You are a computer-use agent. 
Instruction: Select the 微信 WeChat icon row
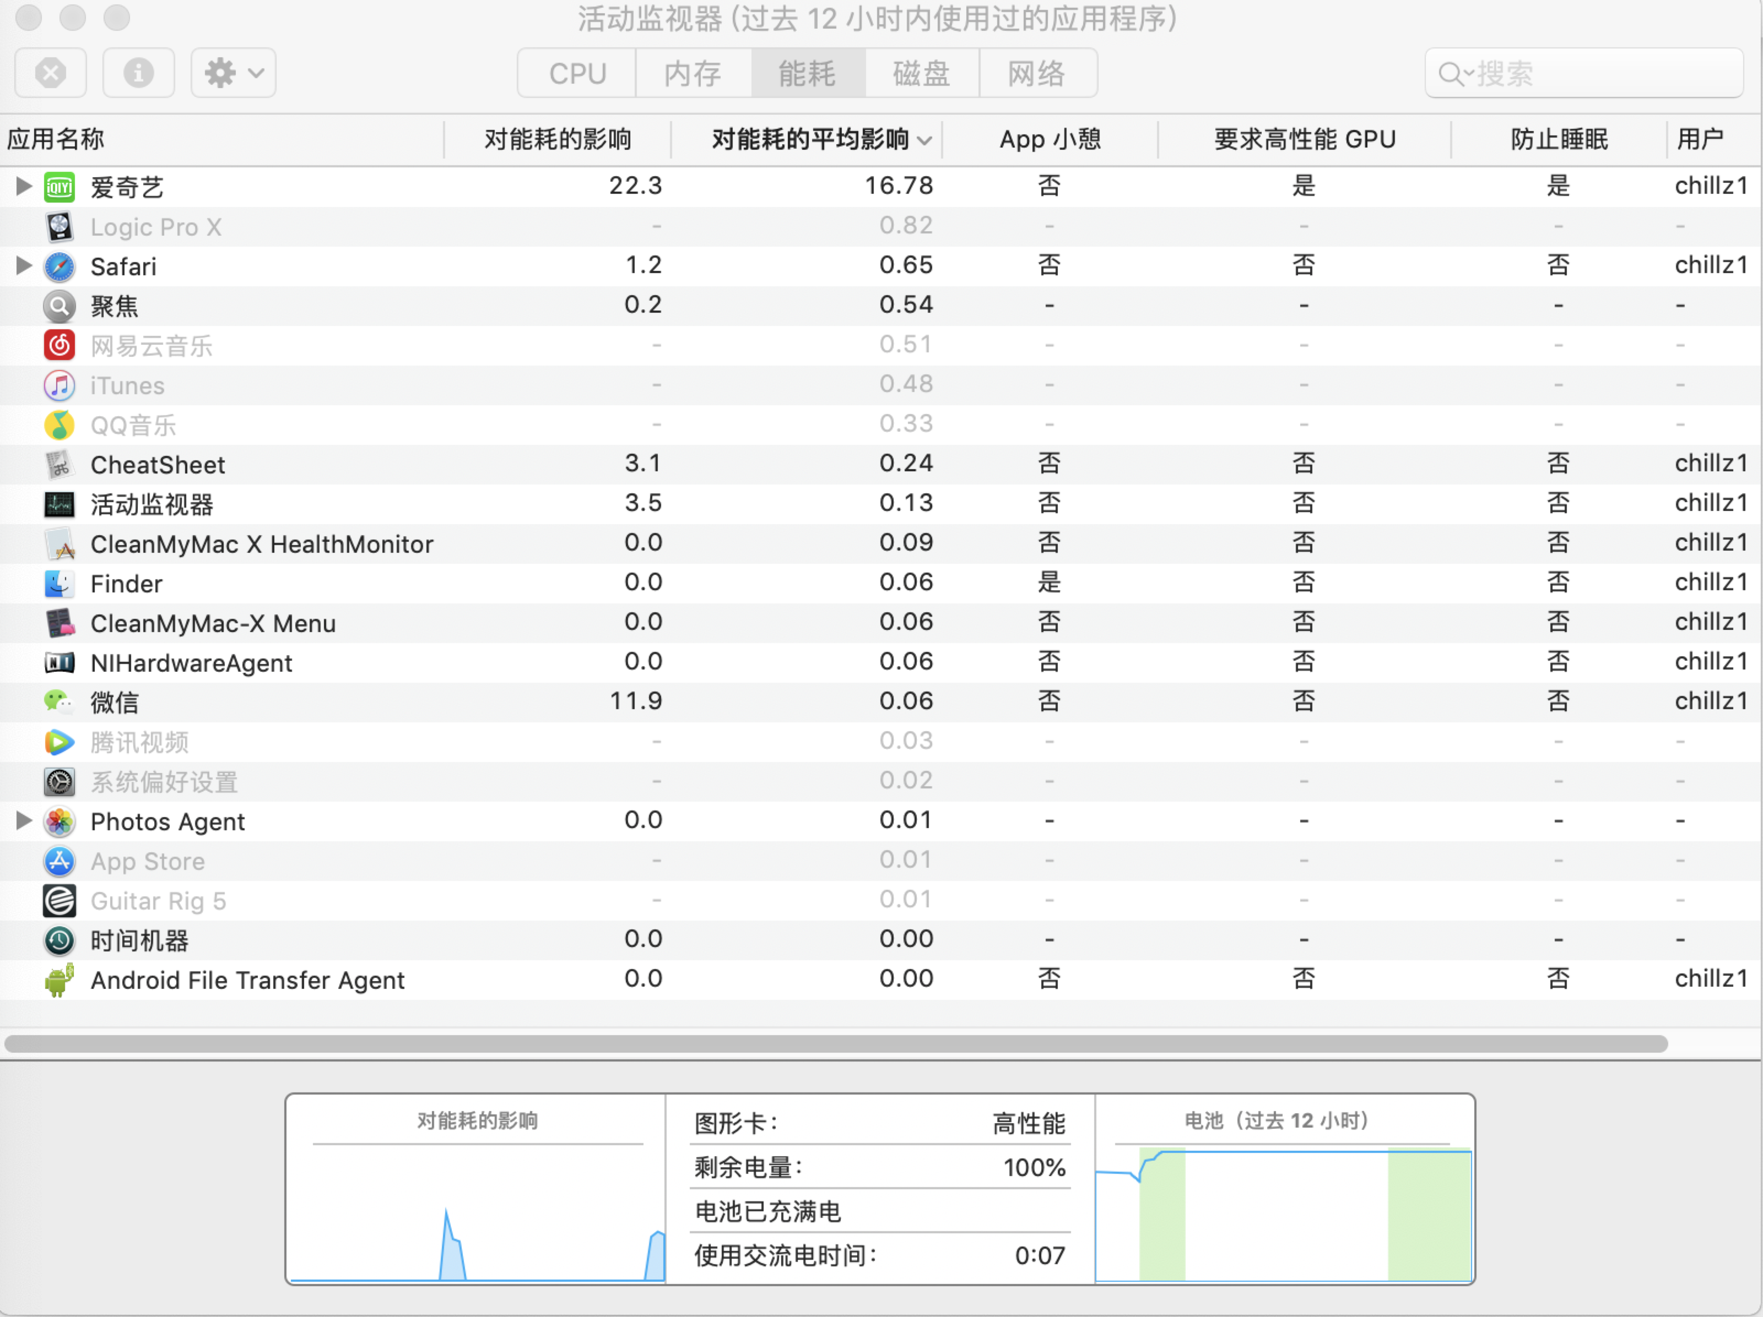59,702
